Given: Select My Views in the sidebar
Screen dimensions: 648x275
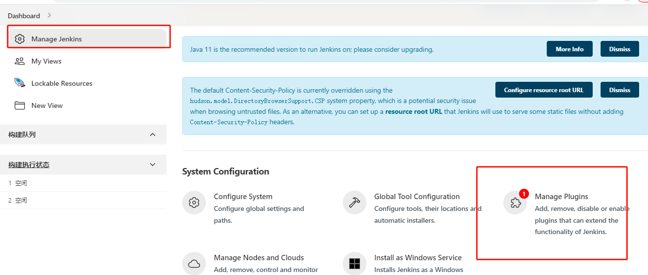Looking at the screenshot, I should 46,61.
